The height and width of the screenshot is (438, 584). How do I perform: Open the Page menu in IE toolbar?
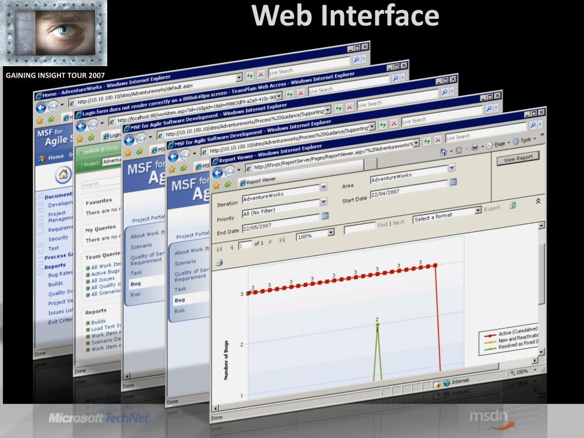pyautogui.click(x=499, y=144)
